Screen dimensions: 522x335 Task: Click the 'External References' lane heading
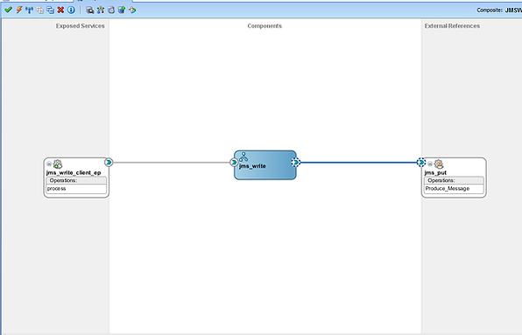click(x=452, y=26)
